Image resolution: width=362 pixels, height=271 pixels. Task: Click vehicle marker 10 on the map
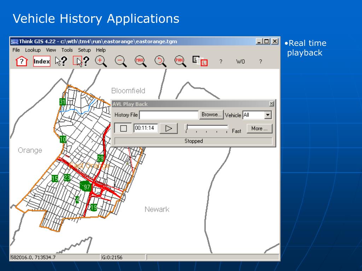[x=63, y=139]
